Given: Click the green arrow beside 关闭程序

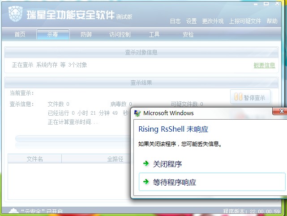Looking at the screenshot, I should point(146,163).
